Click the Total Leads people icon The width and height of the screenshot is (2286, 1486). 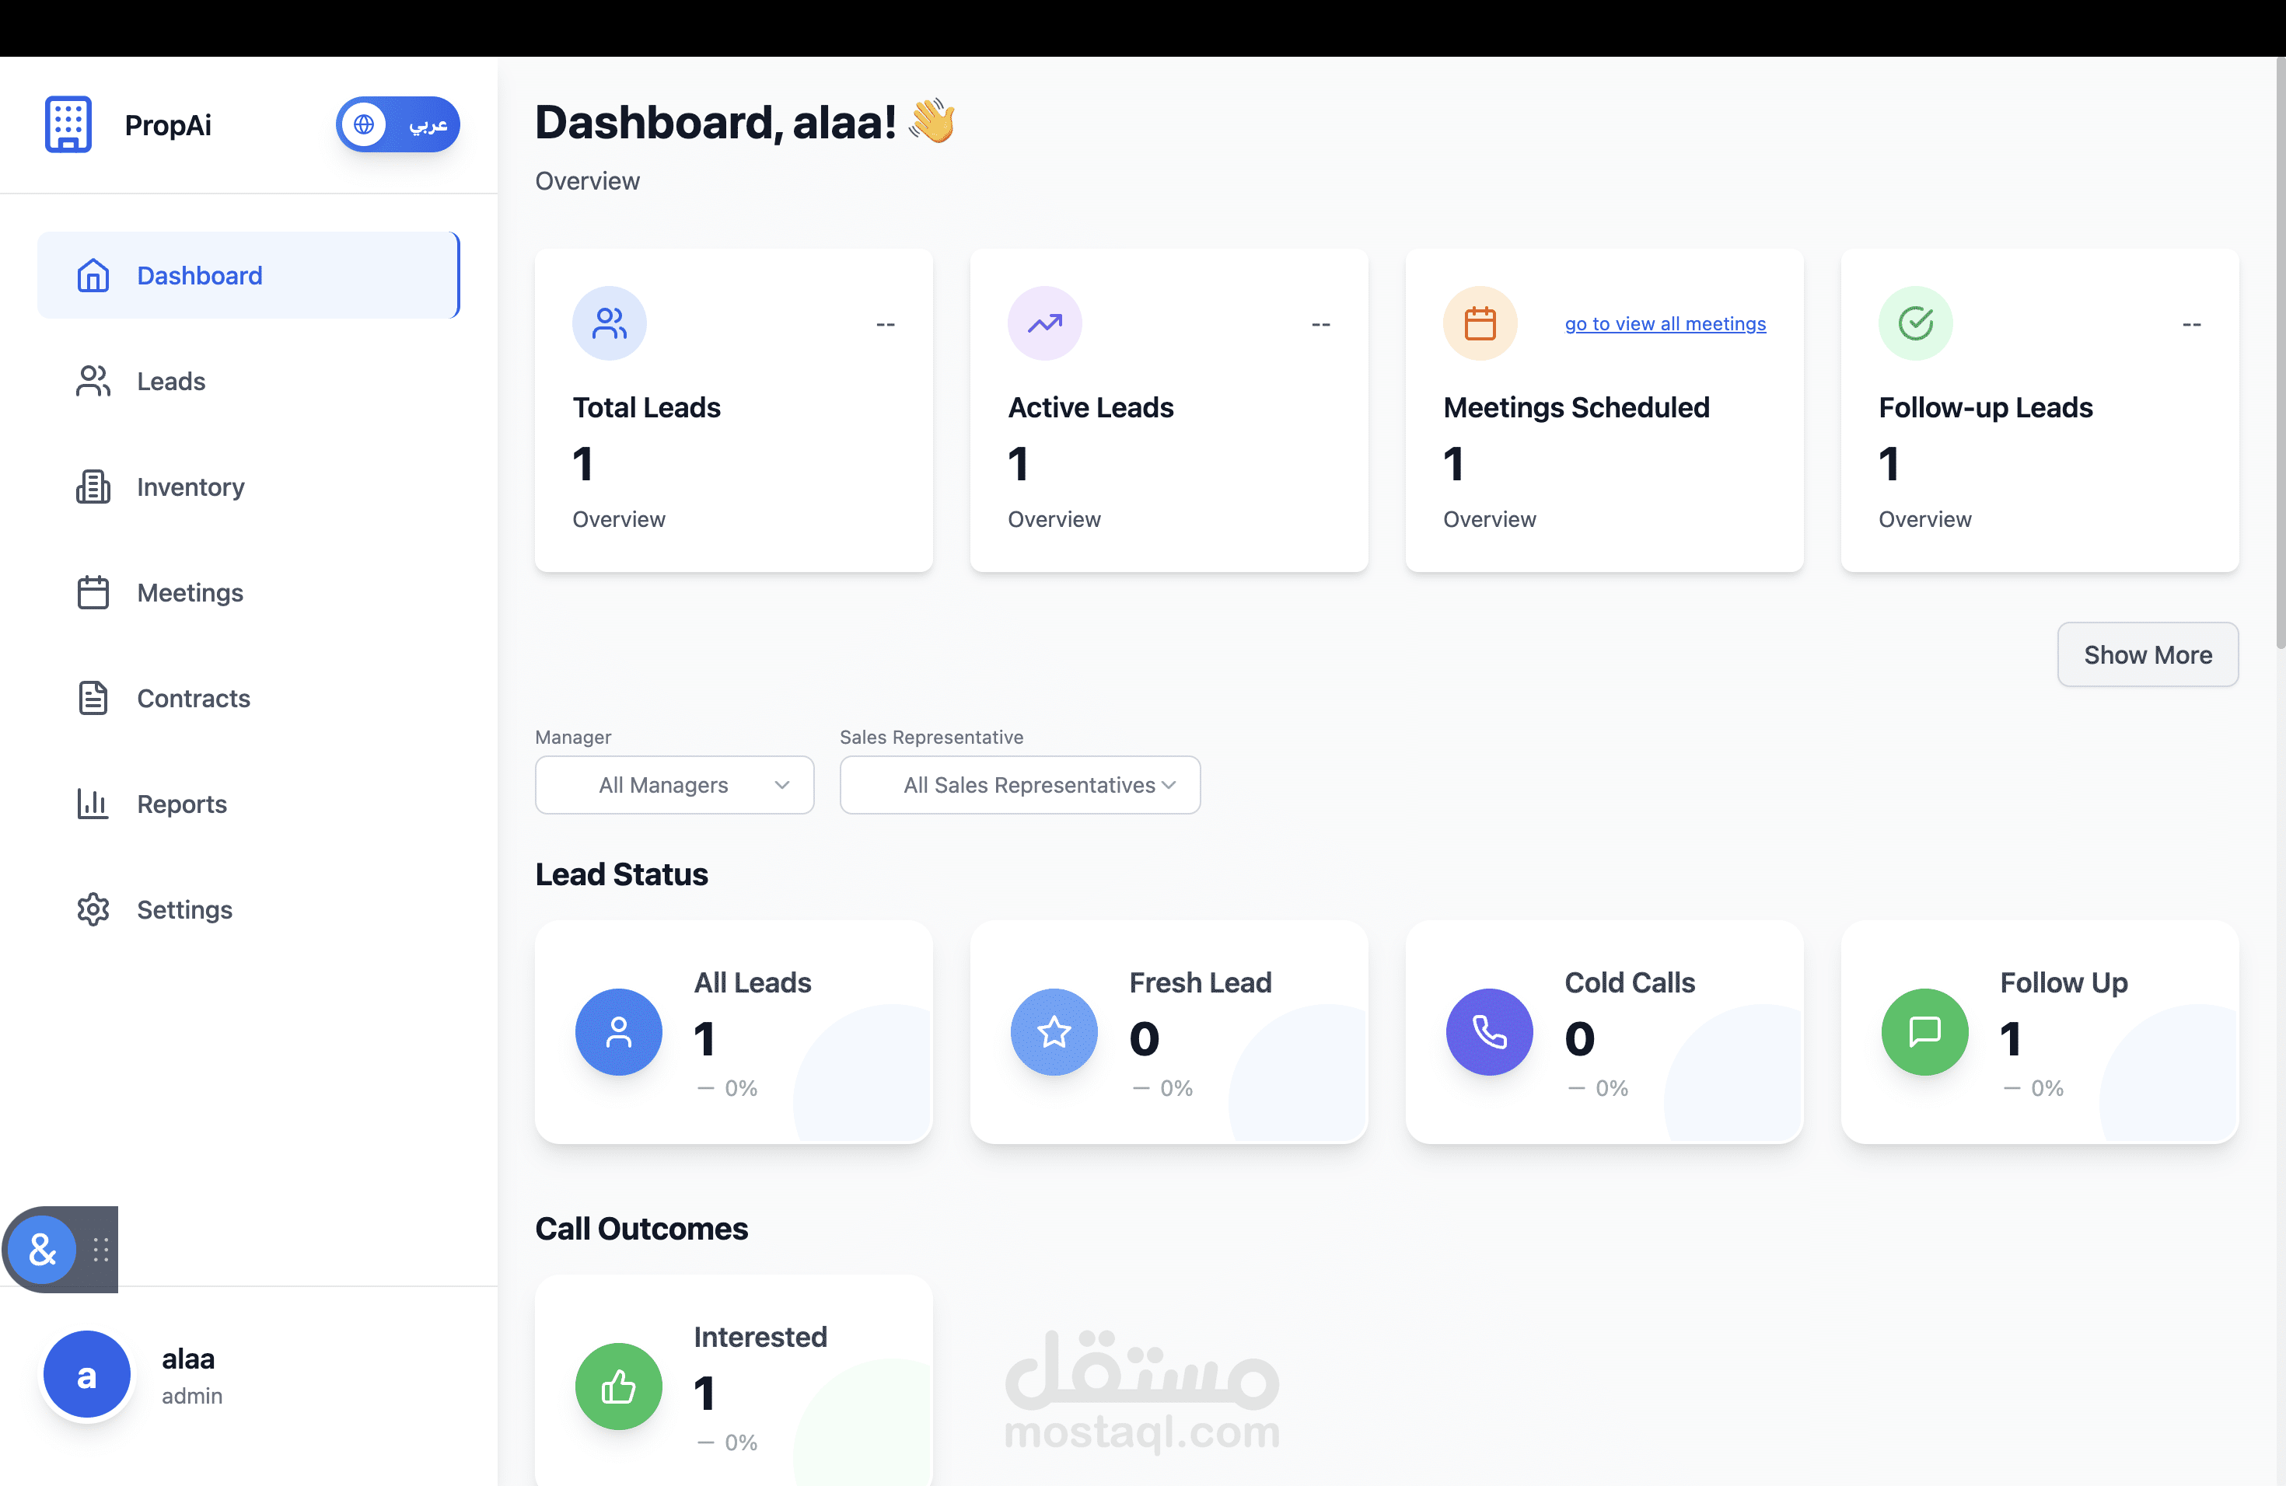click(610, 323)
